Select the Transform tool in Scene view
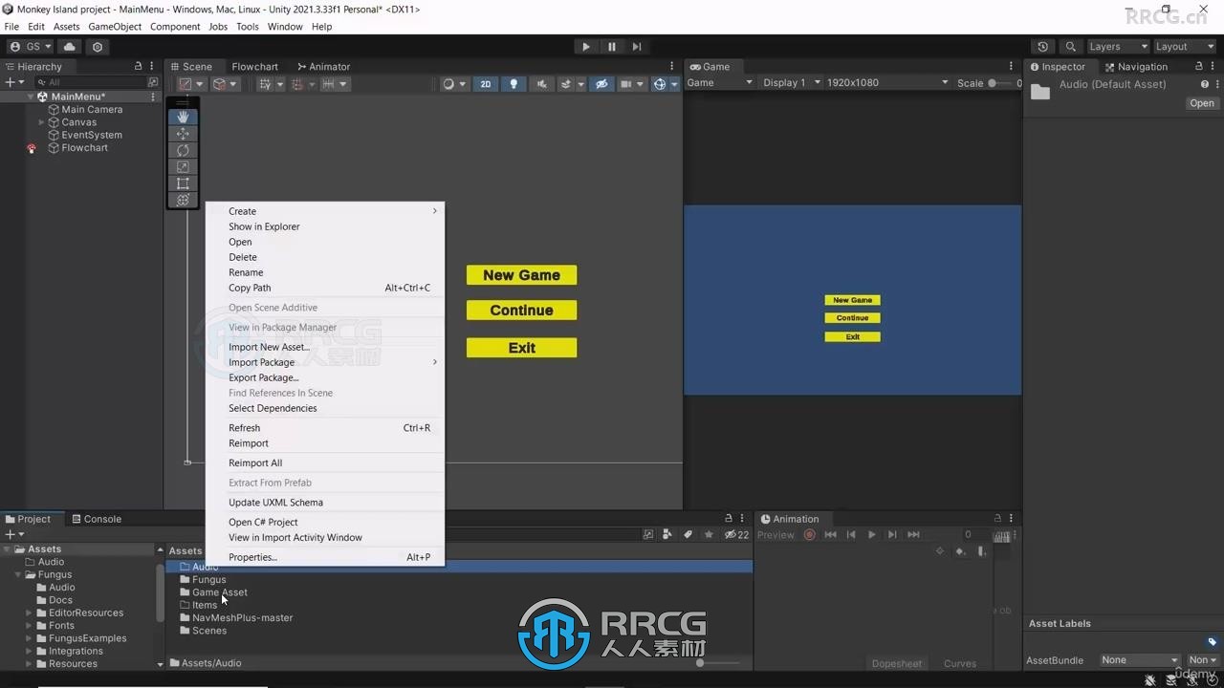This screenshot has height=688, width=1224. [x=183, y=200]
